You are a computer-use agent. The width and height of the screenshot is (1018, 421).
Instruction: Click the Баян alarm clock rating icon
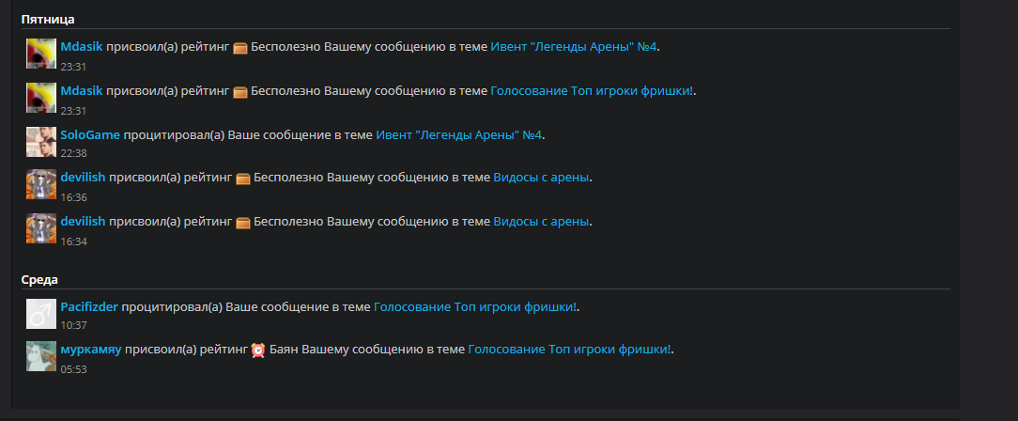click(258, 351)
